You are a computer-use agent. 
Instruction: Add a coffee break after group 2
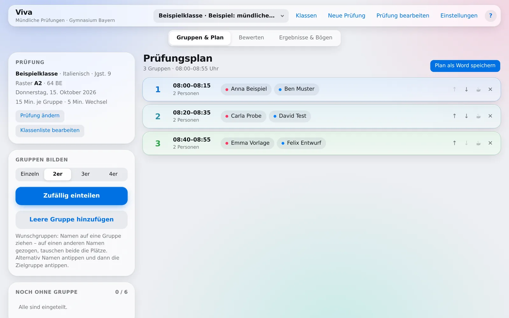tap(478, 116)
